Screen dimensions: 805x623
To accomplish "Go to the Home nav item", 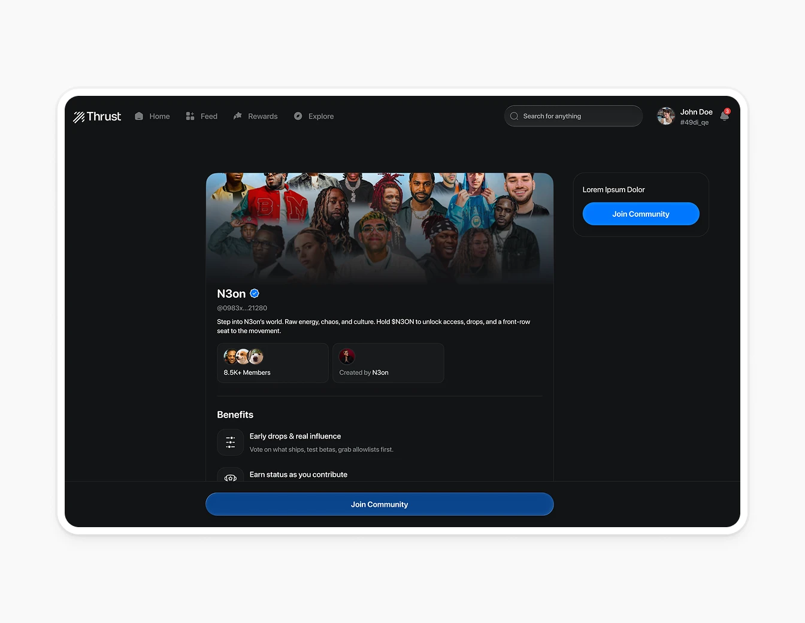I will click(x=153, y=116).
